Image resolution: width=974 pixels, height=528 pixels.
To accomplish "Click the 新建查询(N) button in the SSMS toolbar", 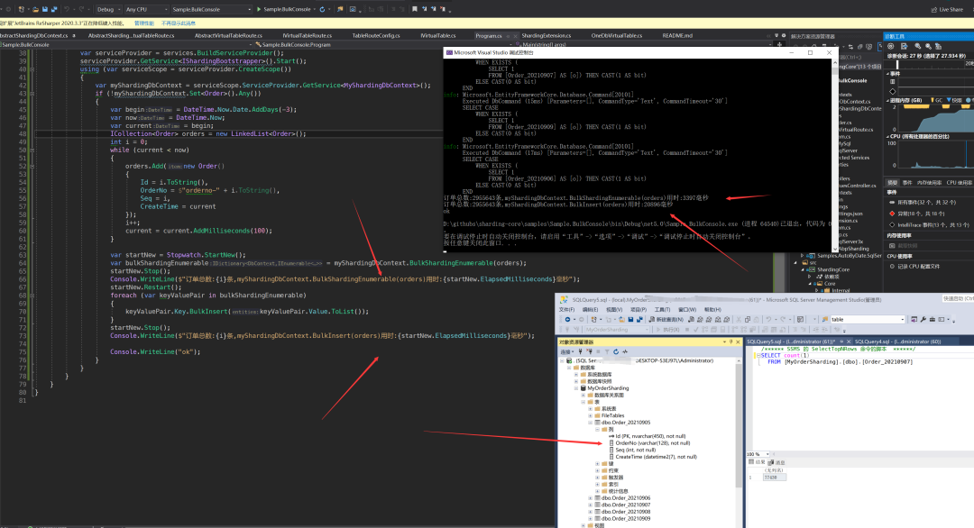I will (666, 320).
